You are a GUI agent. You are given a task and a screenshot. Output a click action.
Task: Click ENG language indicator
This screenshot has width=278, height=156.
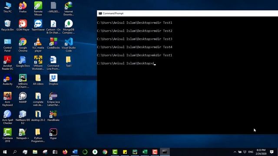pos(251,152)
